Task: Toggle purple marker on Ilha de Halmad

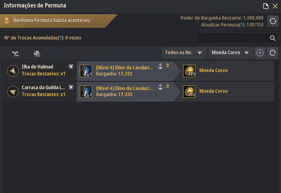Action: point(71,67)
